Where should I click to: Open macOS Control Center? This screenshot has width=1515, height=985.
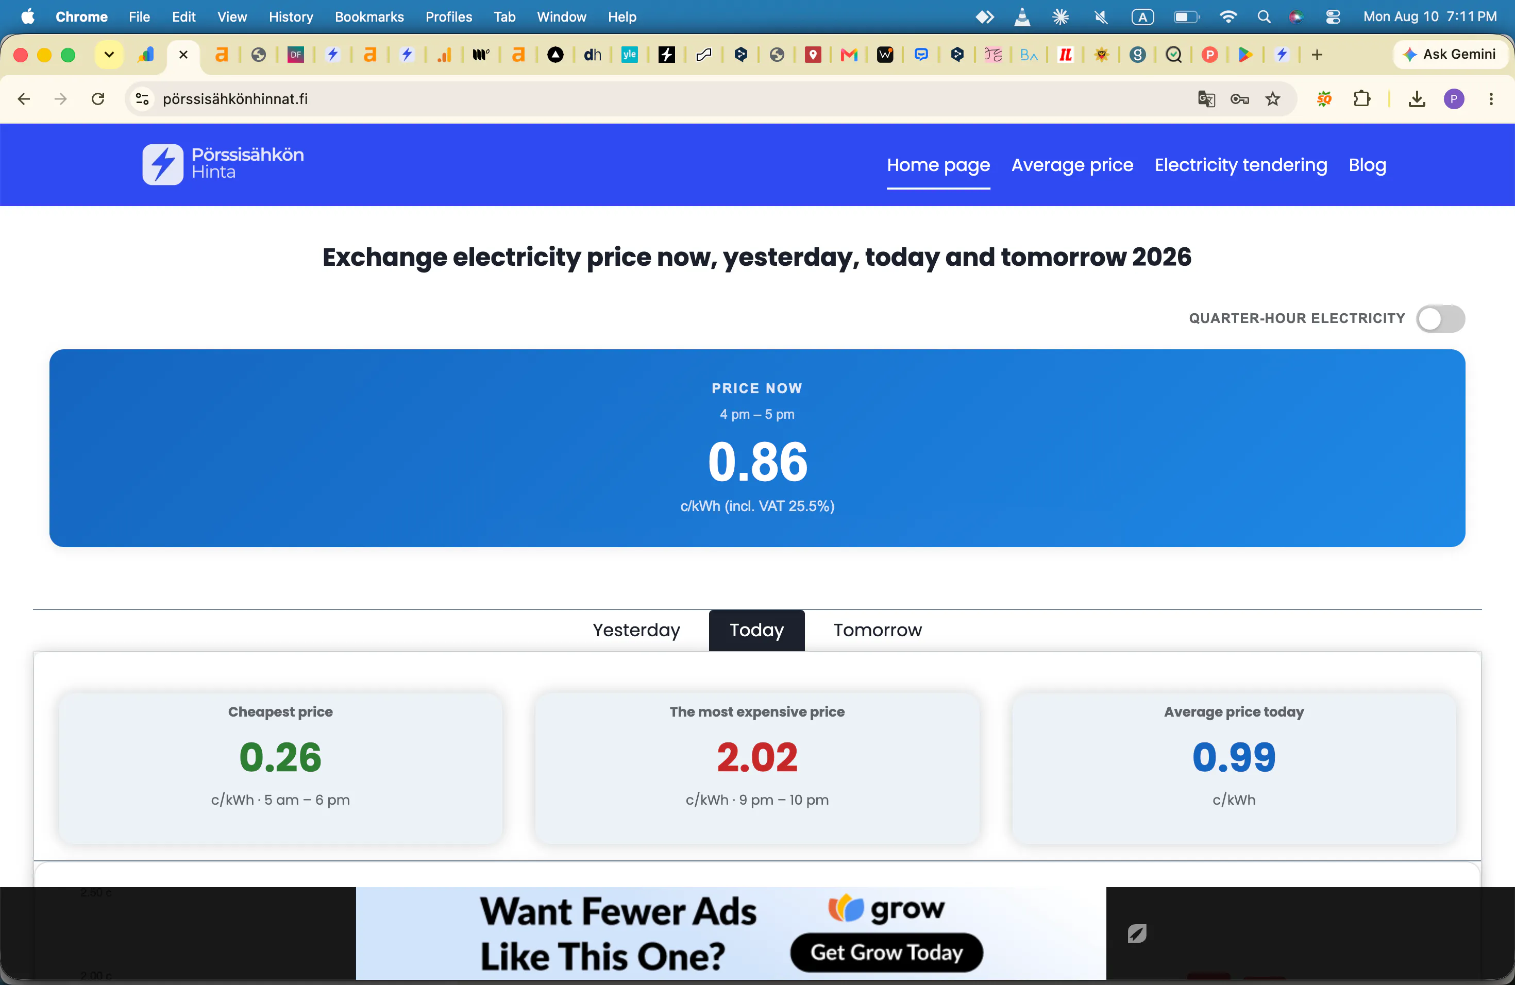pos(1333,17)
